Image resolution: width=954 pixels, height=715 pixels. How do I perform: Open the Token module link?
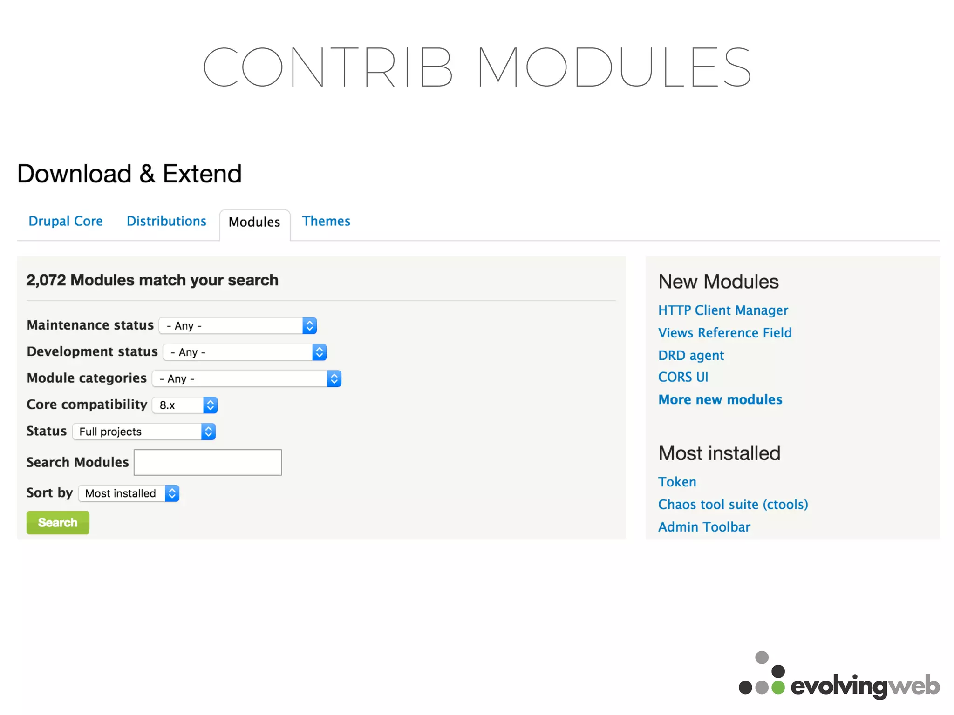(x=677, y=482)
